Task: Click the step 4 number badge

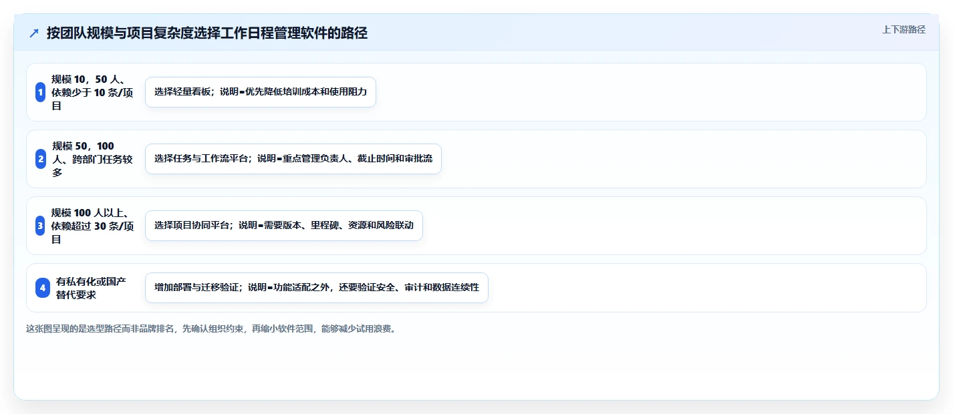Action: point(43,288)
